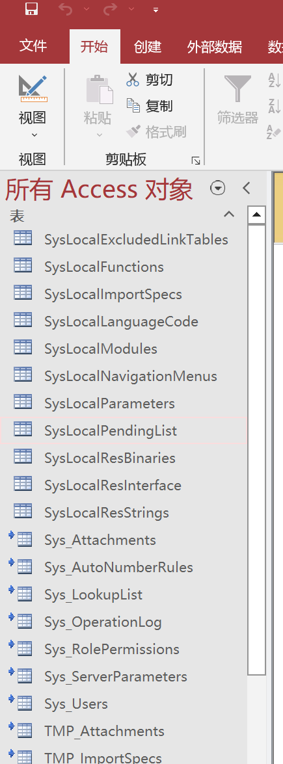Open the 剪贴板 dialog launcher

pyautogui.click(x=196, y=161)
